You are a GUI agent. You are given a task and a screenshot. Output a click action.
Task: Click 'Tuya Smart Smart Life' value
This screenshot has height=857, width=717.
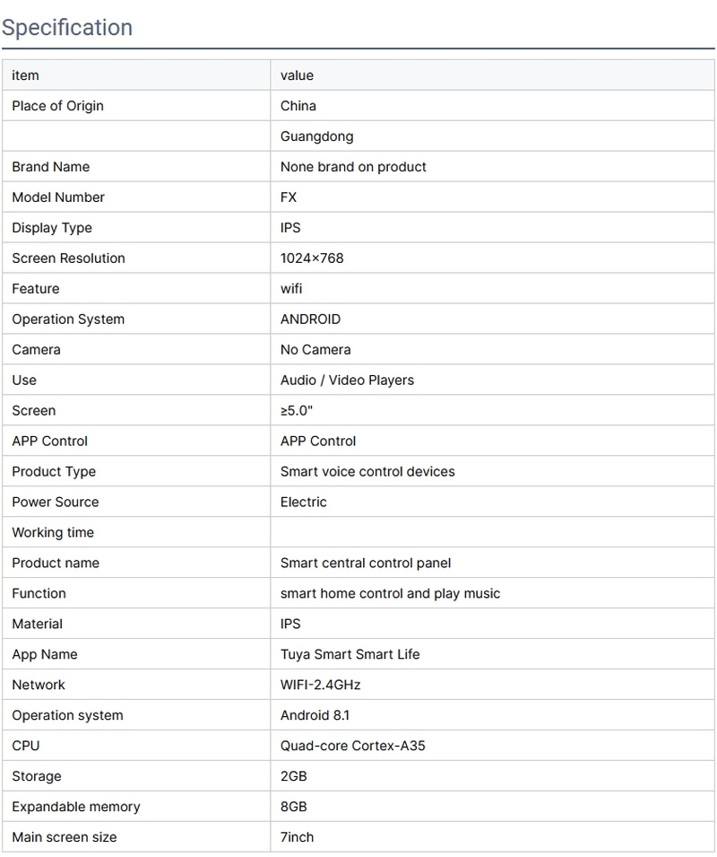(350, 655)
